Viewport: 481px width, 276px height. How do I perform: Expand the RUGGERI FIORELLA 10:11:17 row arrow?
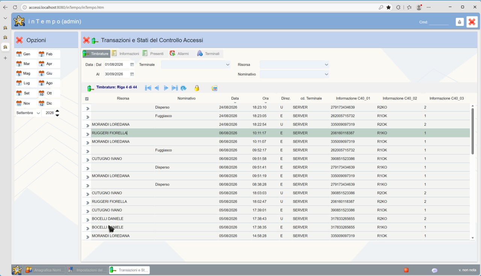pyautogui.click(x=87, y=133)
